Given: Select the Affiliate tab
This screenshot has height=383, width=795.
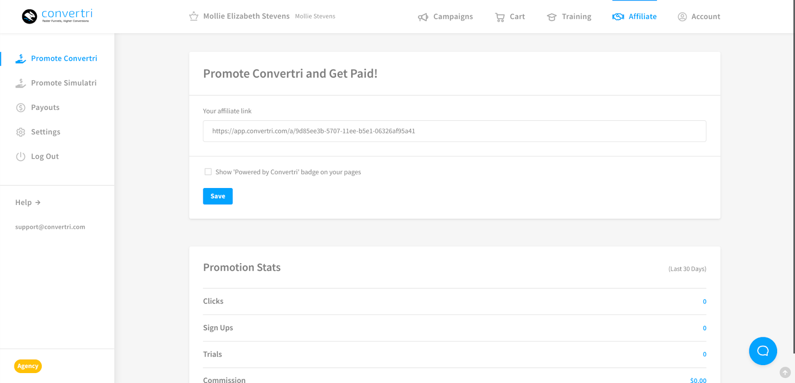Looking at the screenshot, I should (635, 16).
